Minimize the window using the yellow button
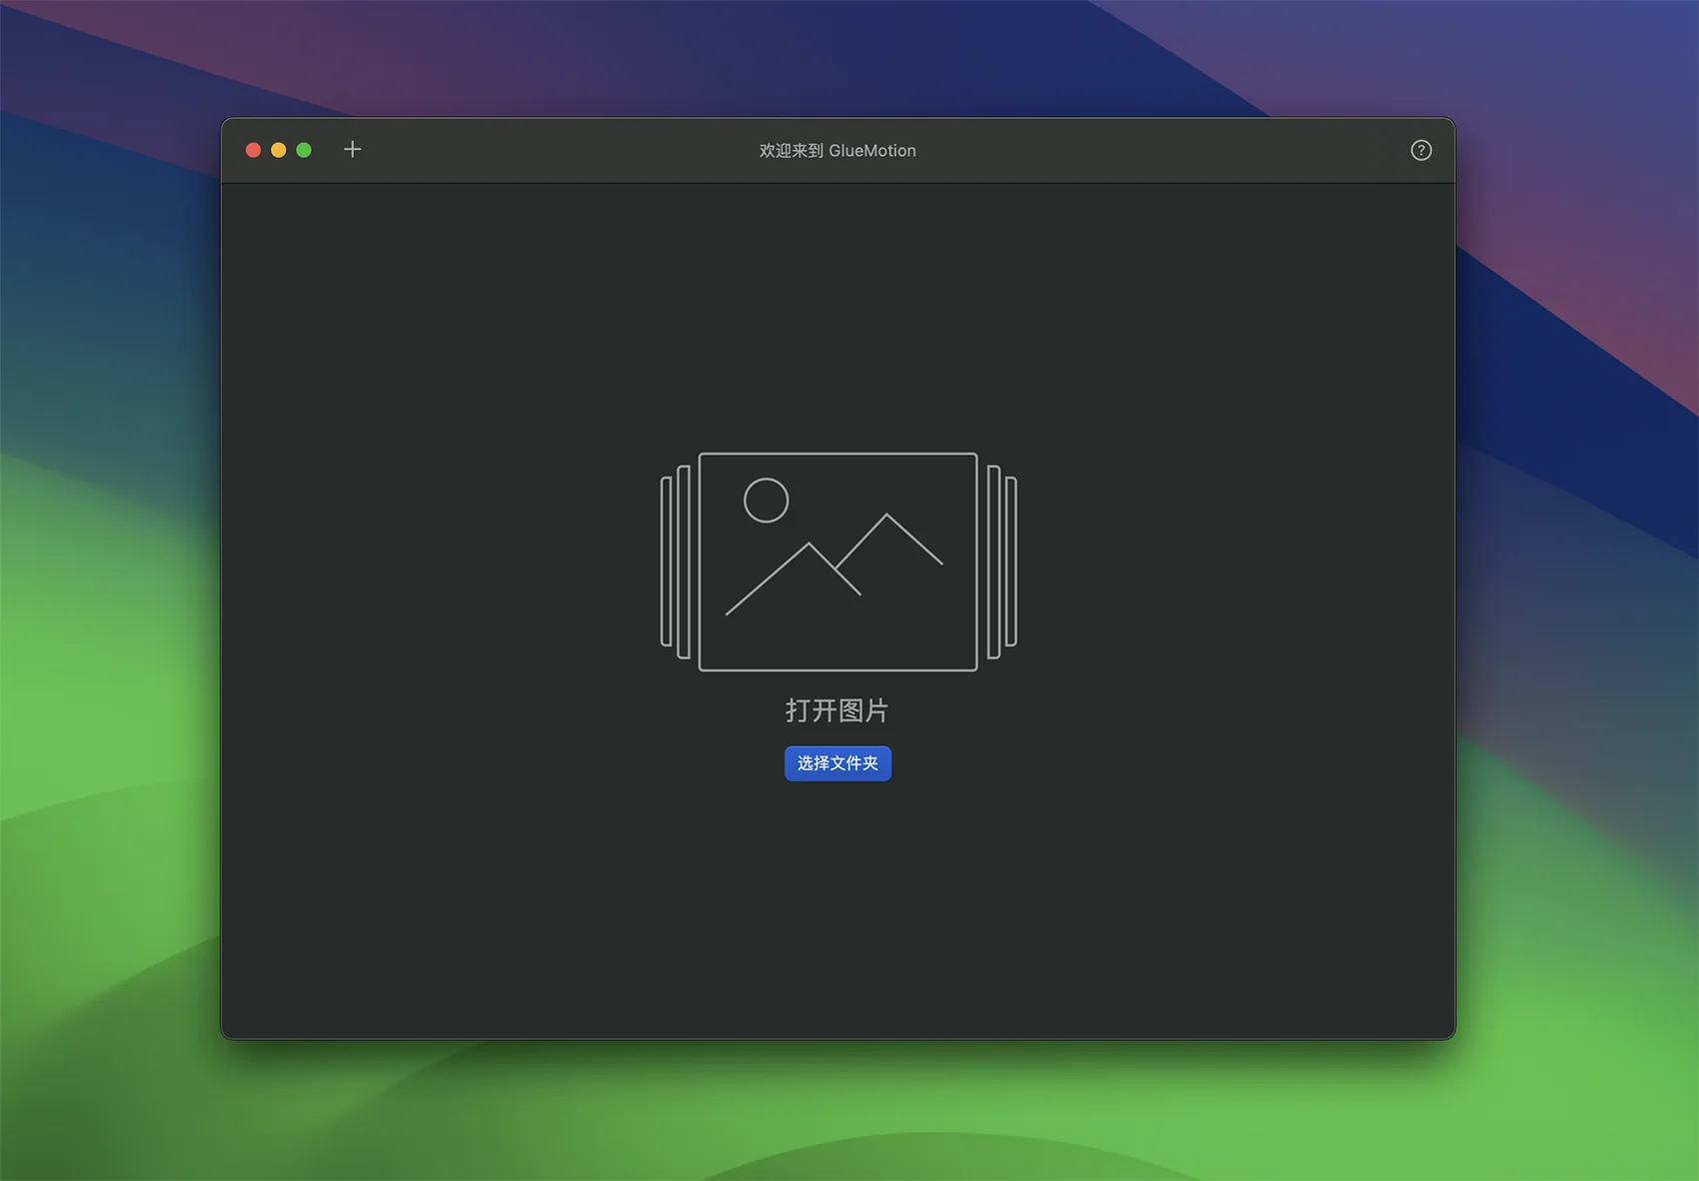This screenshot has height=1181, width=1699. [279, 150]
